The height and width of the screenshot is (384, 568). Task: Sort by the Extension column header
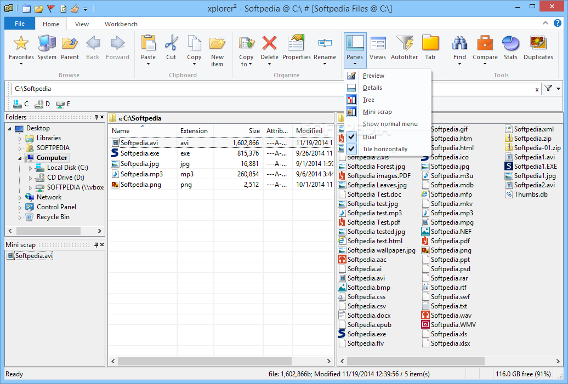[195, 131]
